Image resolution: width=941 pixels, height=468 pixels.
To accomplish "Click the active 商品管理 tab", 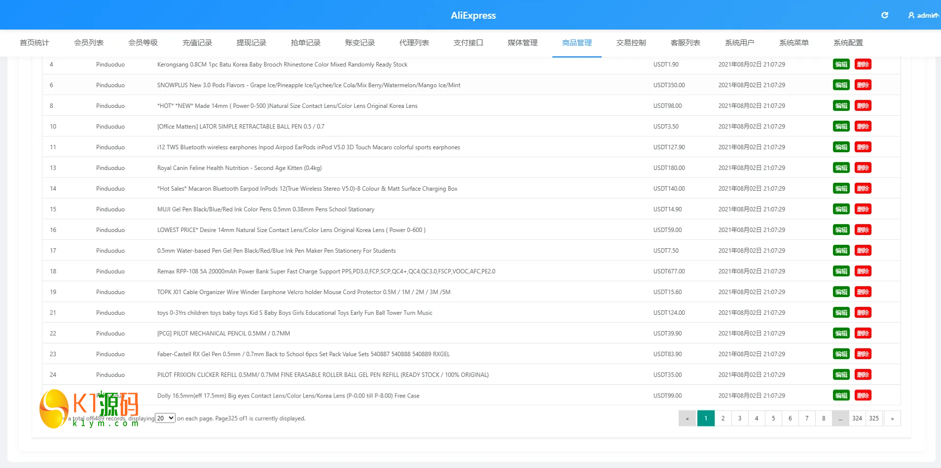I will [x=577, y=43].
